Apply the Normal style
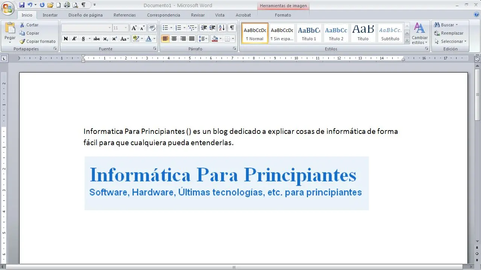This screenshot has width=481, height=270. [x=255, y=33]
